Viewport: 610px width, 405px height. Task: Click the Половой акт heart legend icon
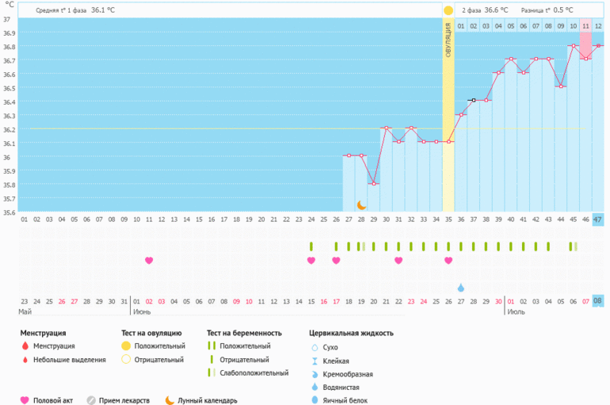(x=25, y=400)
